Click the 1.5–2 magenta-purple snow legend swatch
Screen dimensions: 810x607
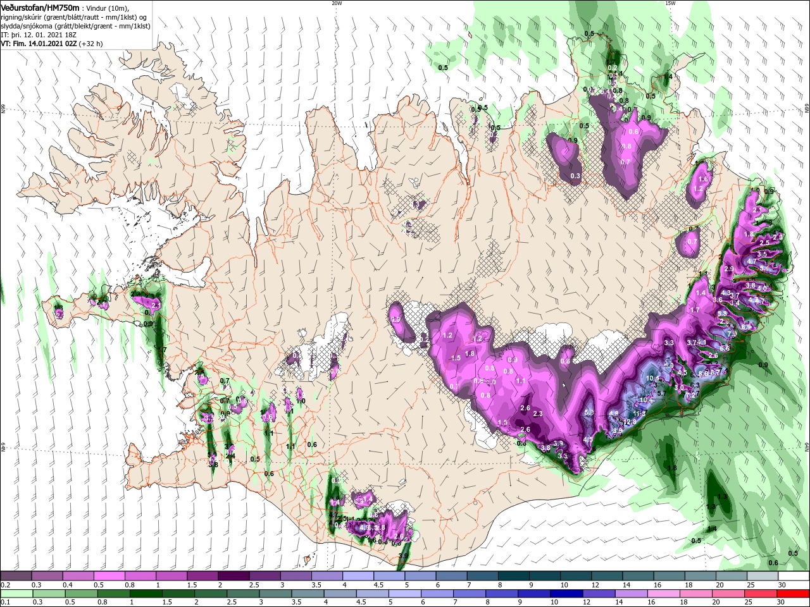point(202,576)
